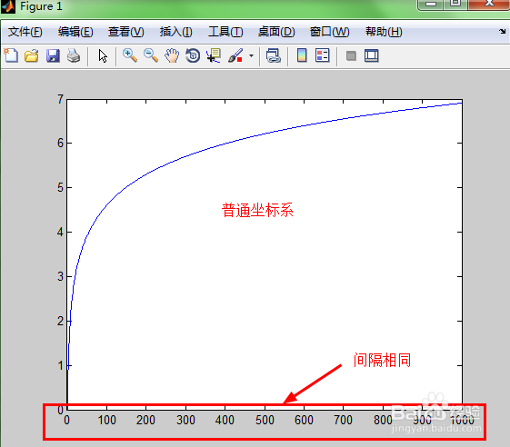
Task: Click the Figure 1 title bar text
Action: click(41, 6)
